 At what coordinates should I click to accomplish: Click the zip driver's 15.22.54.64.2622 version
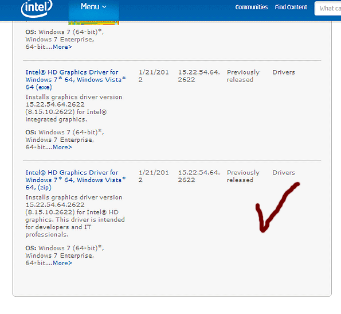(199, 176)
